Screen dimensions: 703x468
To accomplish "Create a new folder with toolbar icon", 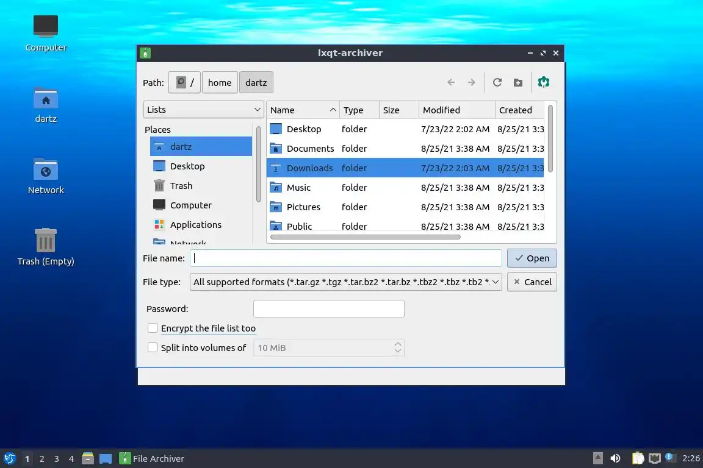I will 518,82.
